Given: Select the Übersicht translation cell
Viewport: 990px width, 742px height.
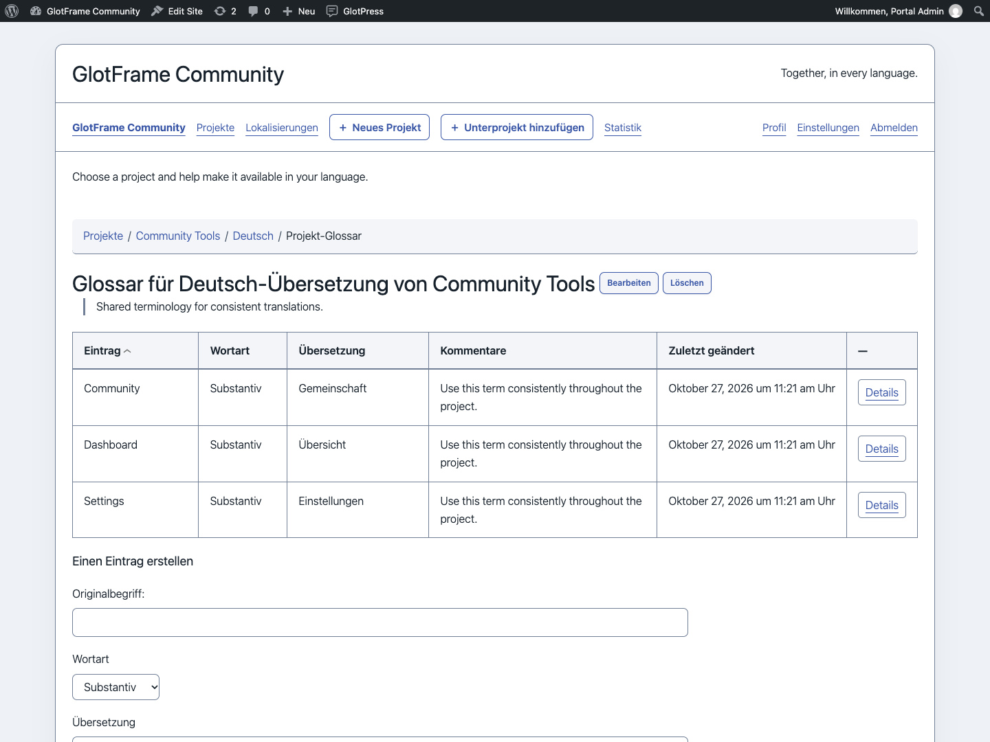Looking at the screenshot, I should pyautogui.click(x=357, y=453).
